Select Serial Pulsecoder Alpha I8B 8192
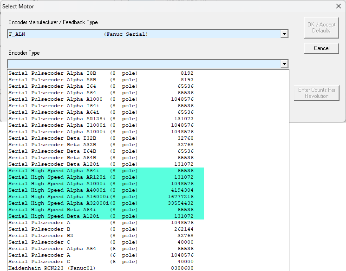Viewport: 346px width, 271px height. tap(148, 73)
